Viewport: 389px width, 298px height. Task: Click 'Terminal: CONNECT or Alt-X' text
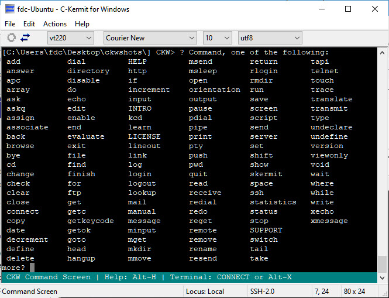pyautogui.click(x=230, y=277)
